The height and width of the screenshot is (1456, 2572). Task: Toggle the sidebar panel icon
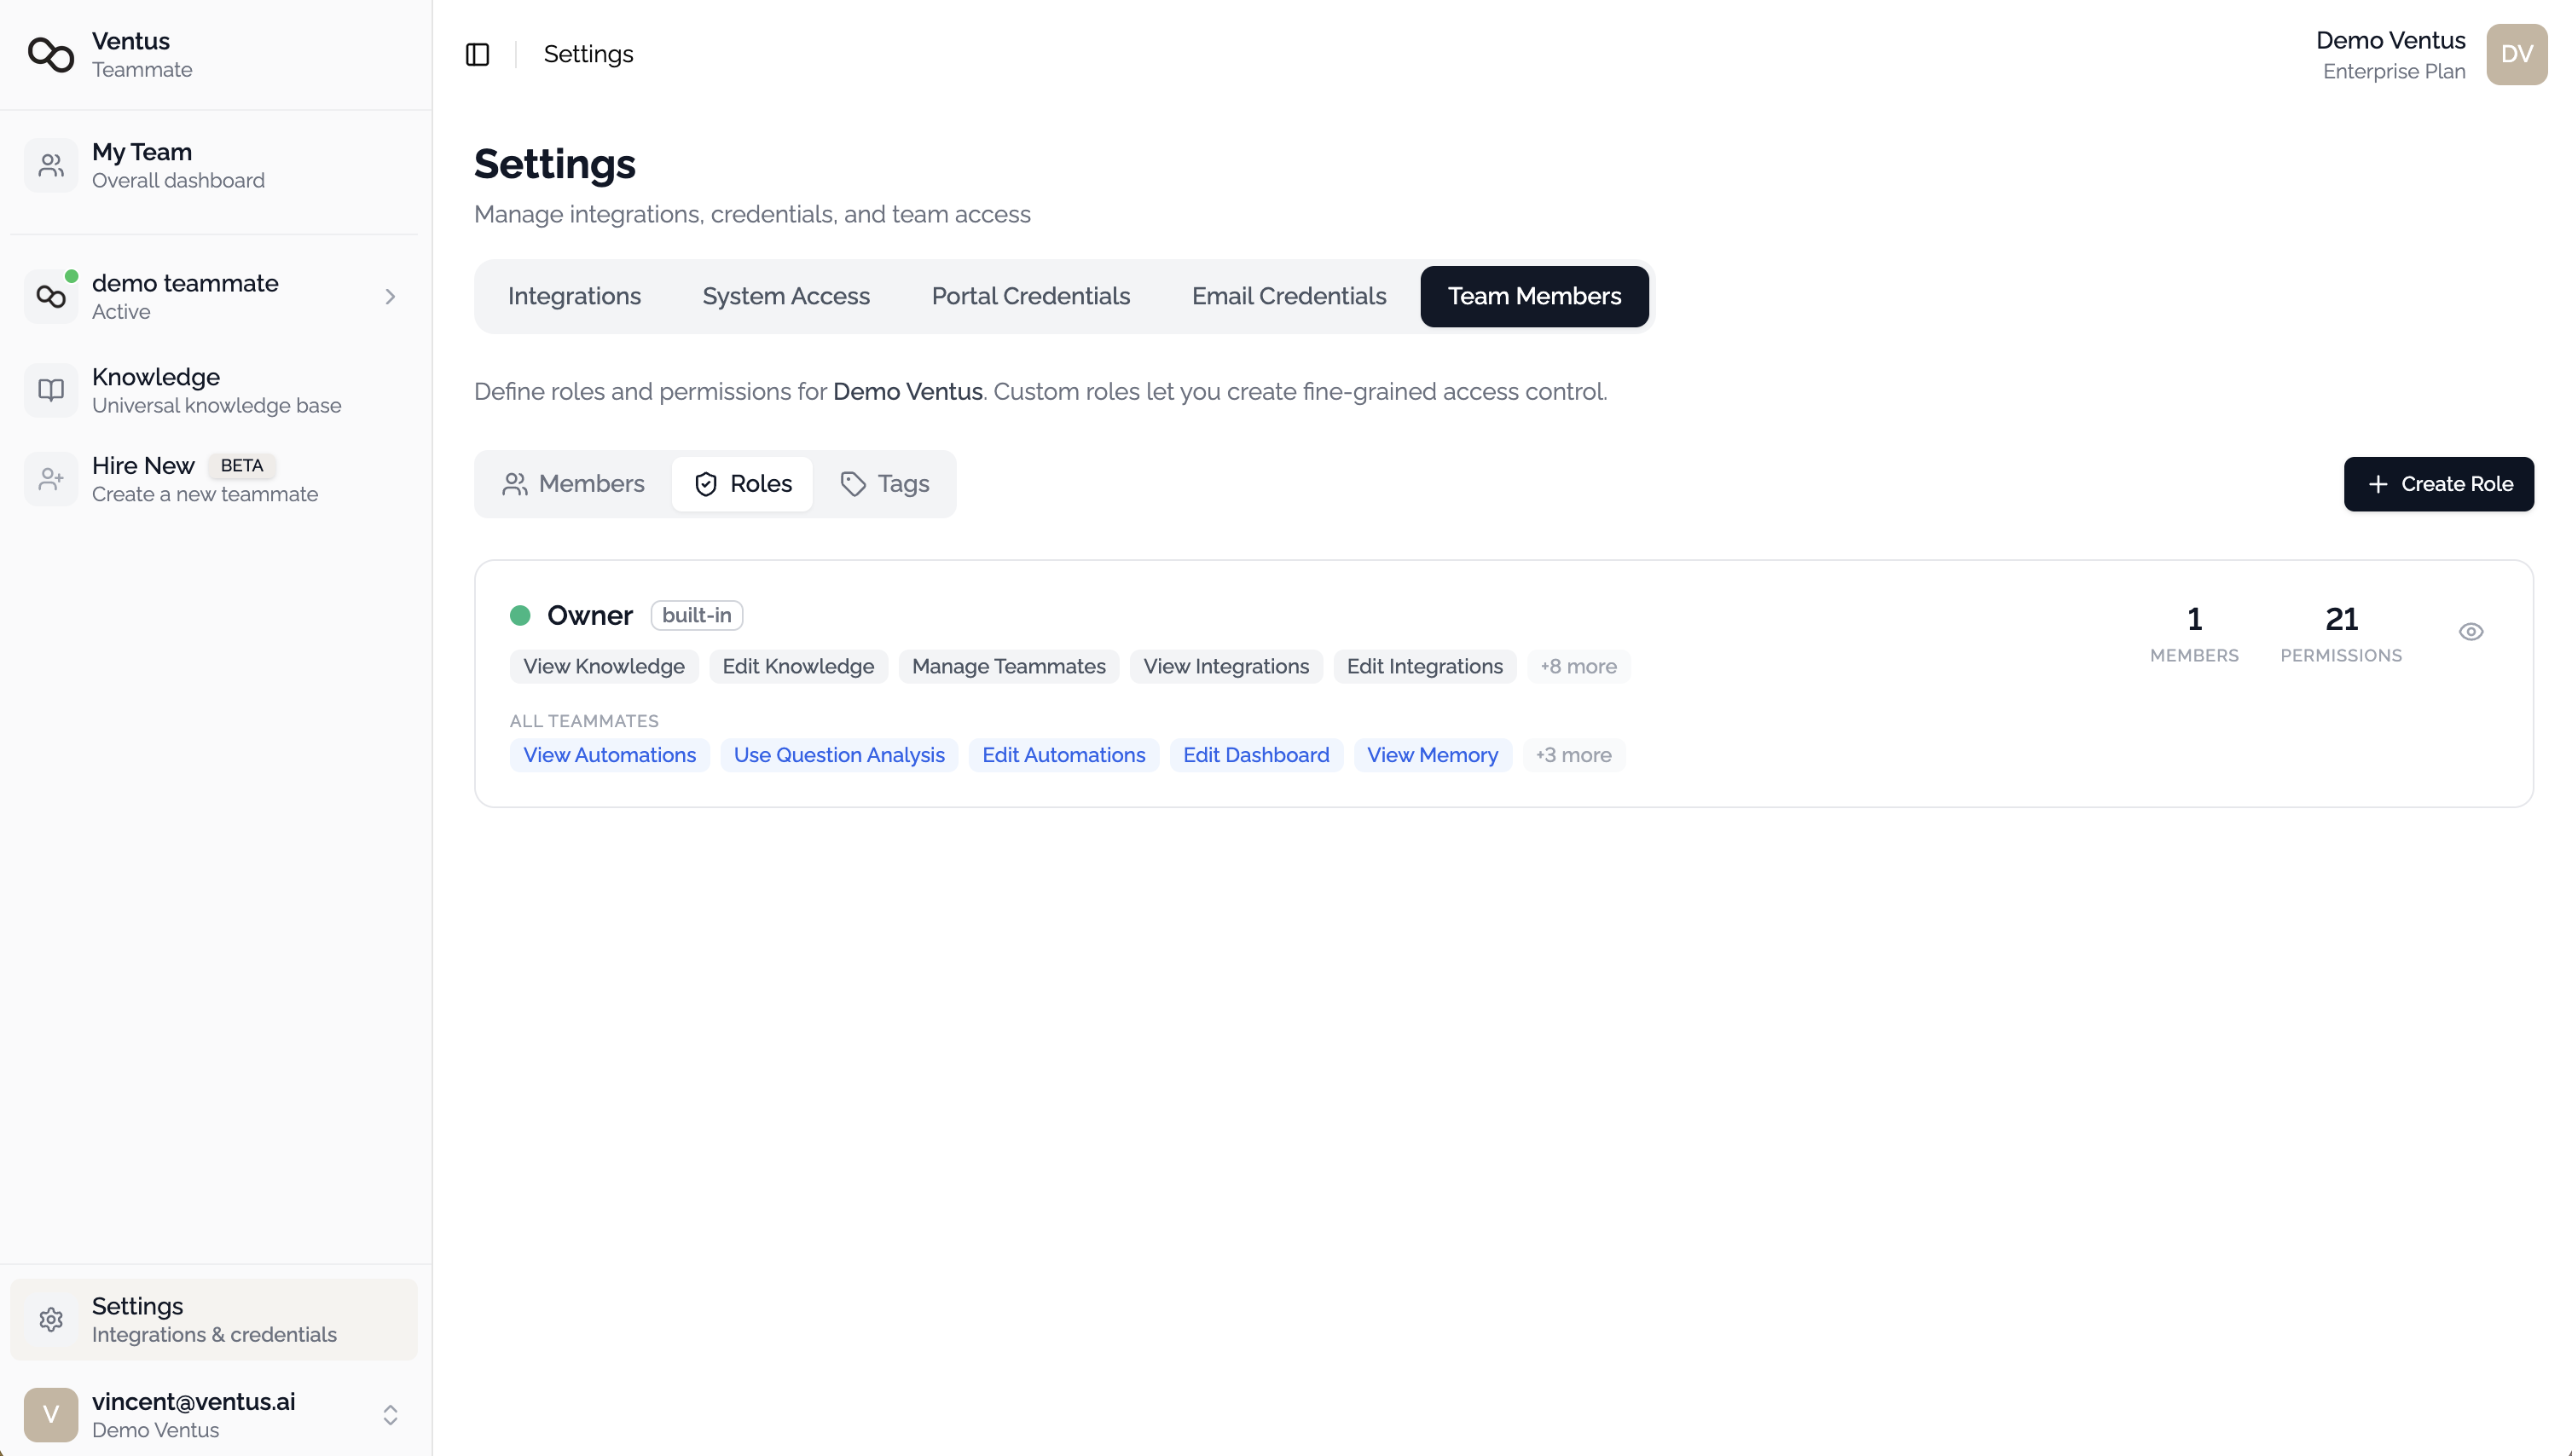point(478,54)
